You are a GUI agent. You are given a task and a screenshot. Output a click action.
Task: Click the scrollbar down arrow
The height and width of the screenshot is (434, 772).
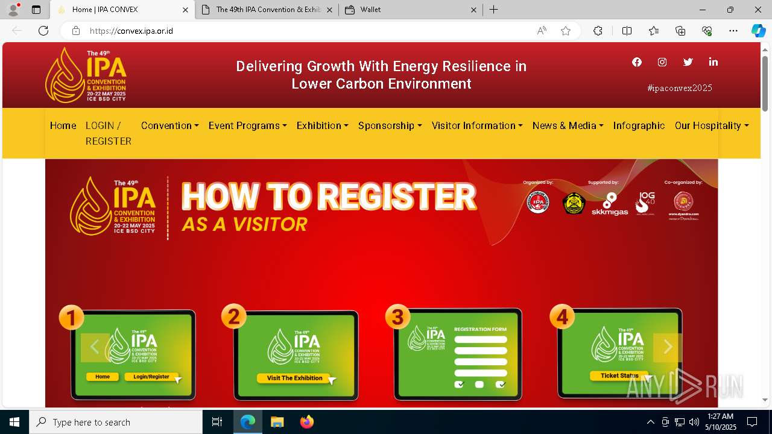(765, 400)
